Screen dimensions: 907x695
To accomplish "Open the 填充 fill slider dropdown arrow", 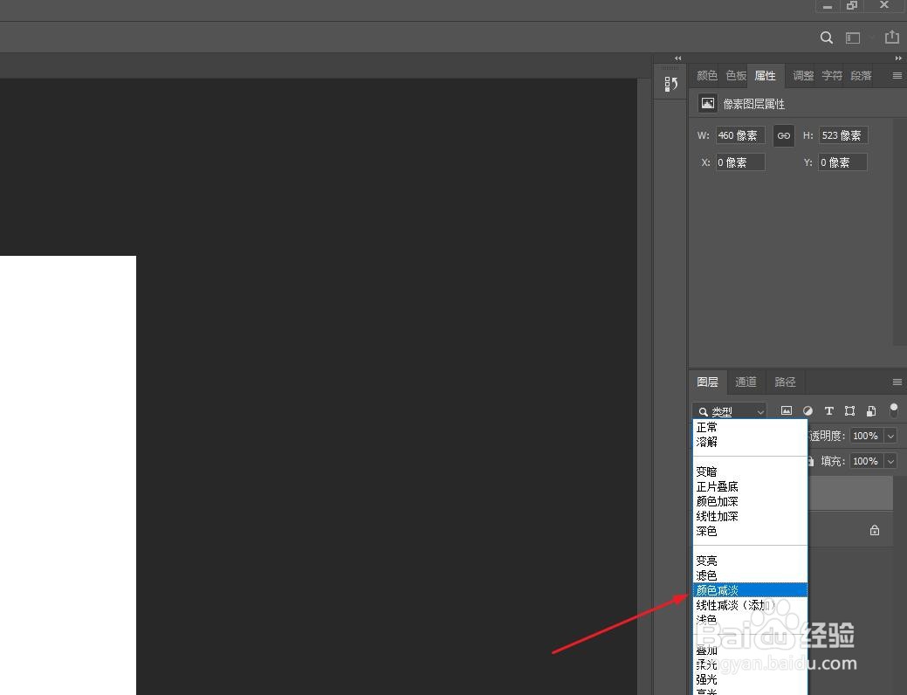I will pos(890,461).
